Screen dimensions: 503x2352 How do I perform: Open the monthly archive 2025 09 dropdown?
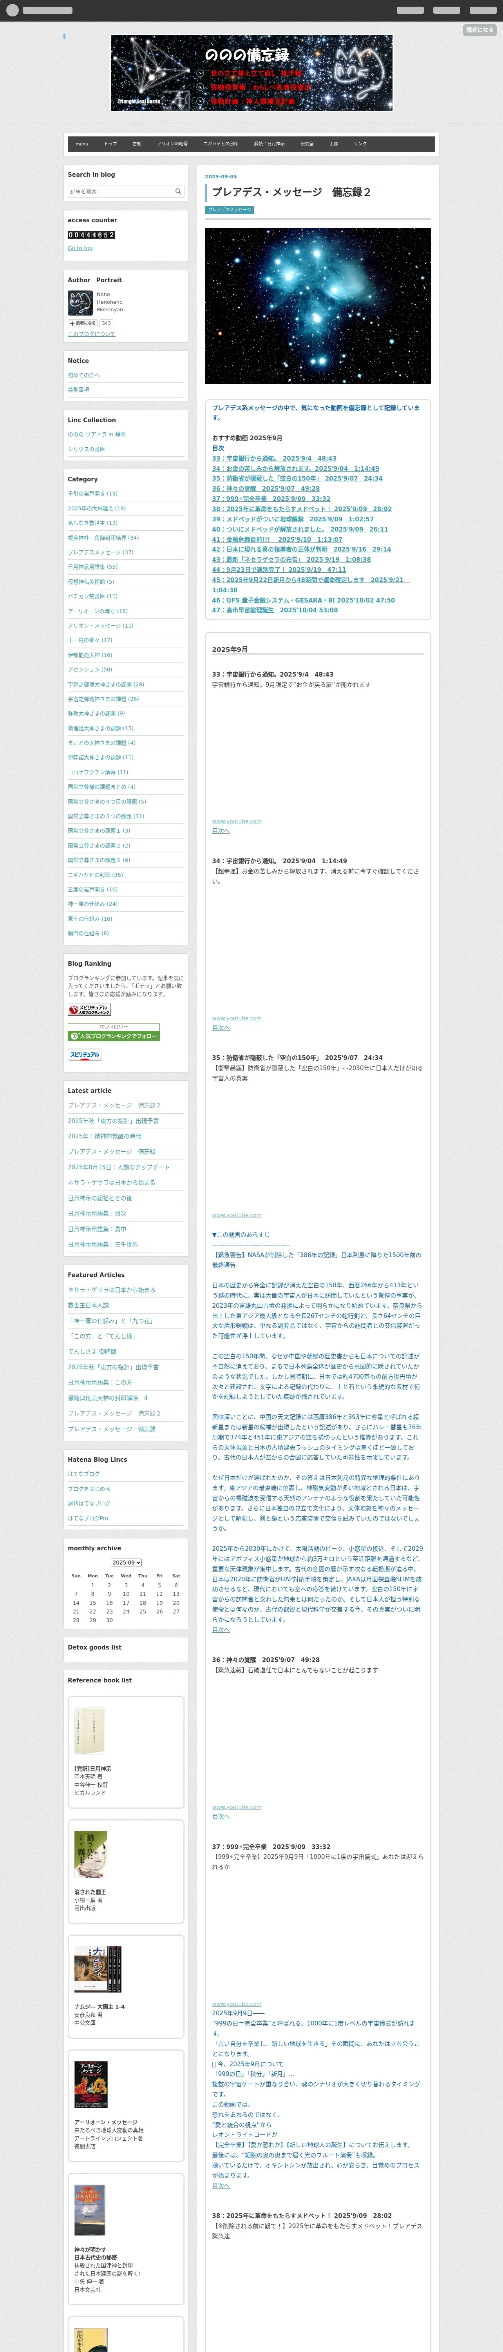coord(126,1562)
